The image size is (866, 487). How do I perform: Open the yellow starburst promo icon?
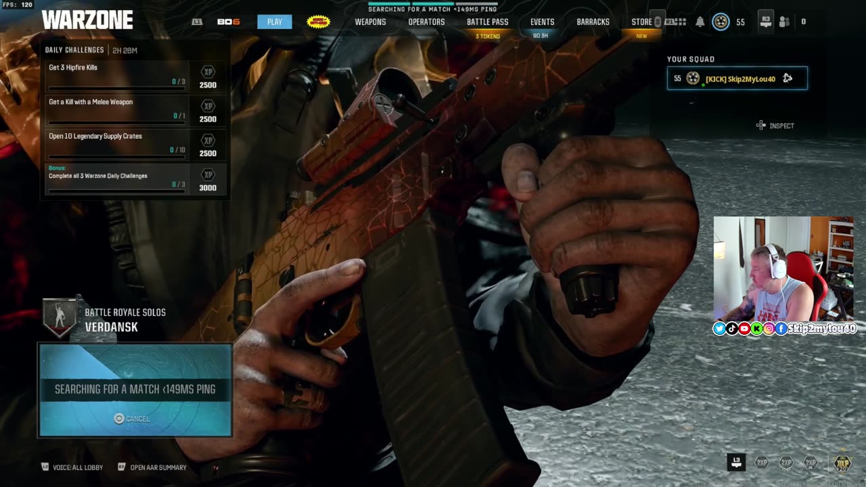coord(318,22)
